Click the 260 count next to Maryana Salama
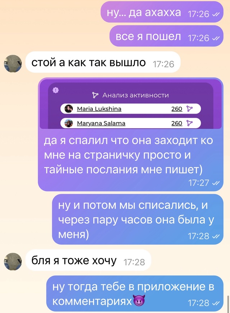Screen dimensions: 230x313 (177, 123)
